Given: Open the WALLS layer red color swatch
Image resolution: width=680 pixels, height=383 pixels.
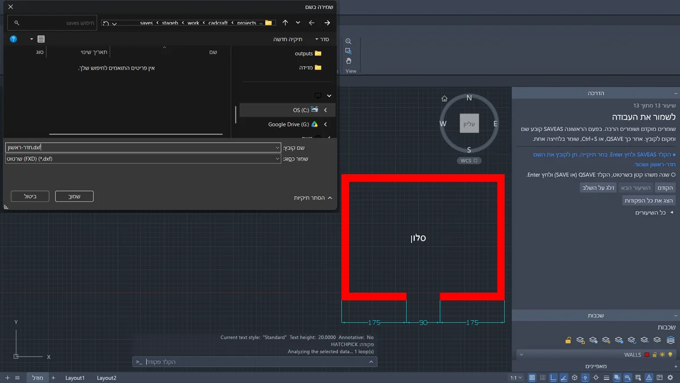Looking at the screenshot, I should pyautogui.click(x=647, y=355).
